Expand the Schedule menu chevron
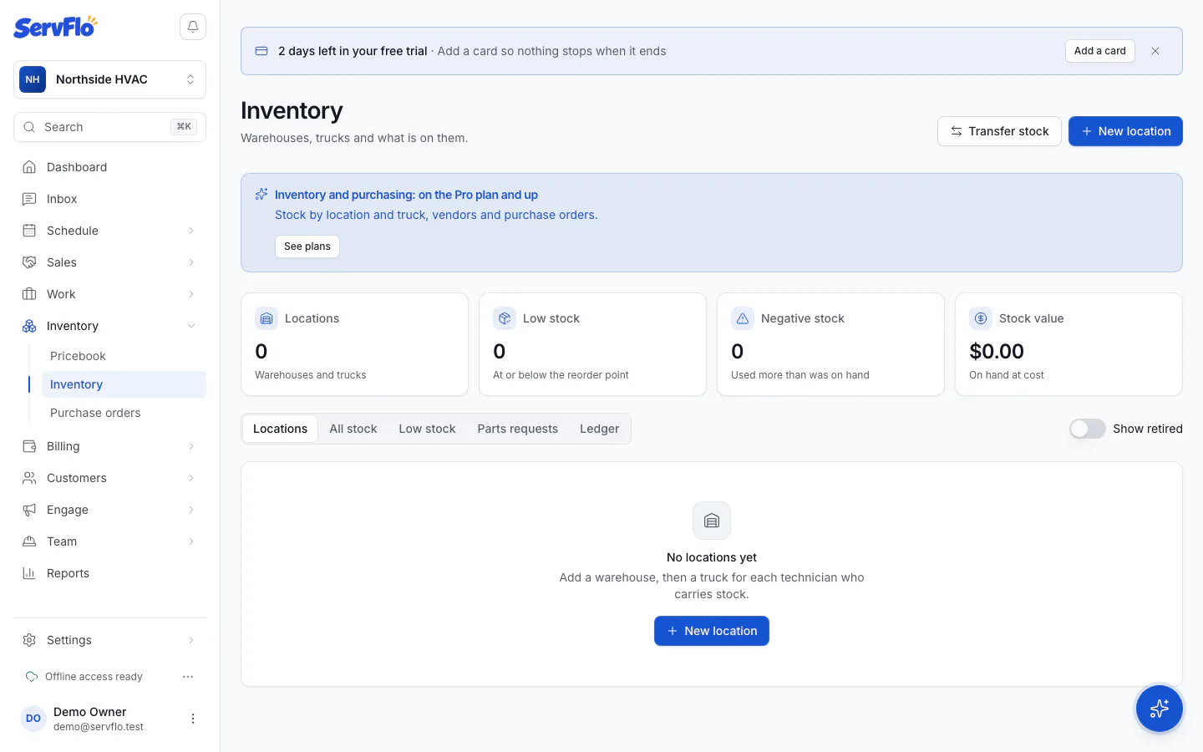Viewport: 1203px width, 752px height. [x=191, y=231]
